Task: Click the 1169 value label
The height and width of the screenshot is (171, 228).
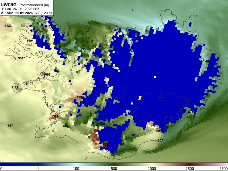Action: [89, 60]
